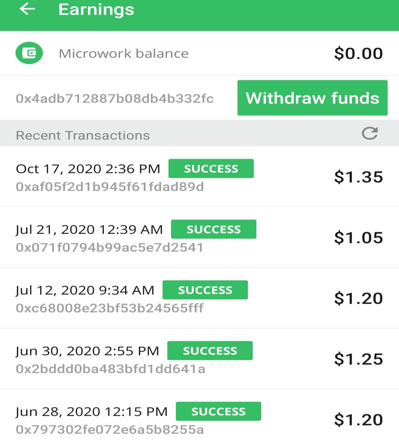The height and width of the screenshot is (443, 399).
Task: Select the Microwork balance $0.00 amount
Action: [x=358, y=54]
